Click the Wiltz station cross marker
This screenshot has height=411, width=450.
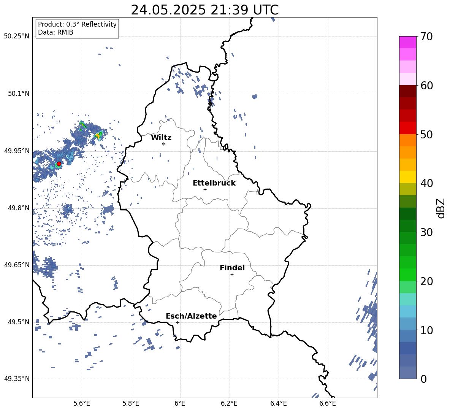(163, 144)
